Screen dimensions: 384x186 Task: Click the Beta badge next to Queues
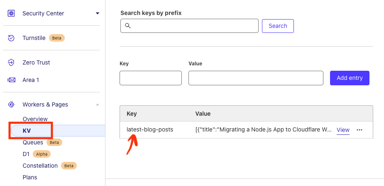pos(54,142)
